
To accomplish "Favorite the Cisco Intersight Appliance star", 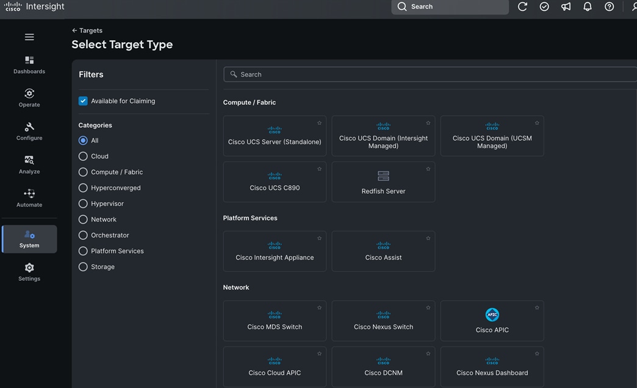I will (x=319, y=238).
